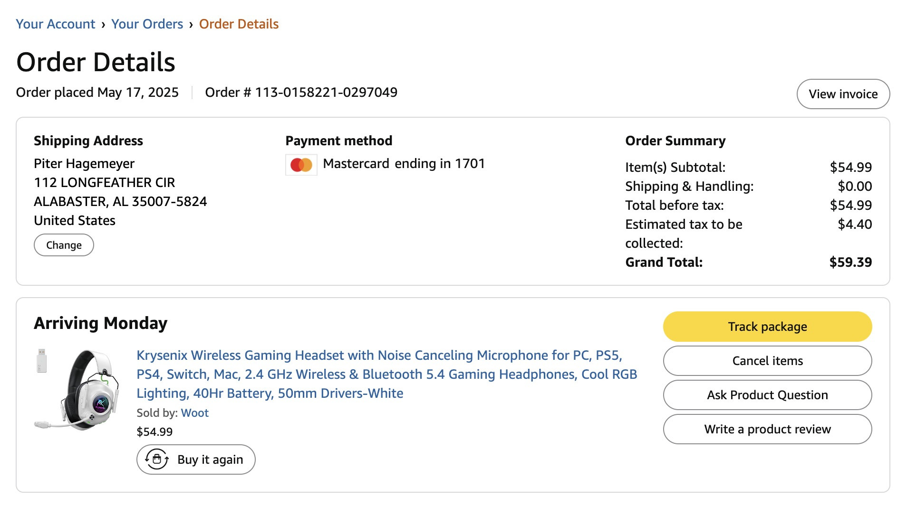Open the Krysenix headset product thumbnail
Image resolution: width=907 pixels, height=506 pixels.
(x=76, y=390)
